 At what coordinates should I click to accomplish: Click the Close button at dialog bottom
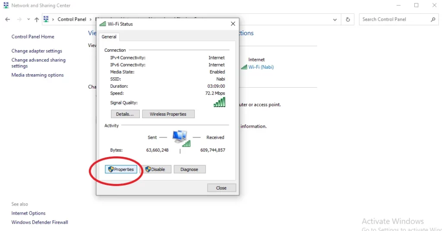coord(221,188)
